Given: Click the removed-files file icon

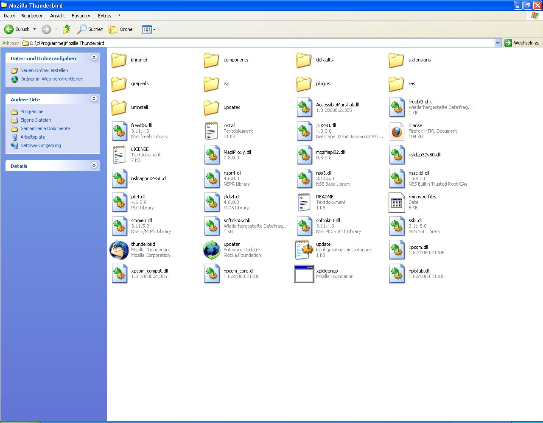Looking at the screenshot, I should click(397, 203).
